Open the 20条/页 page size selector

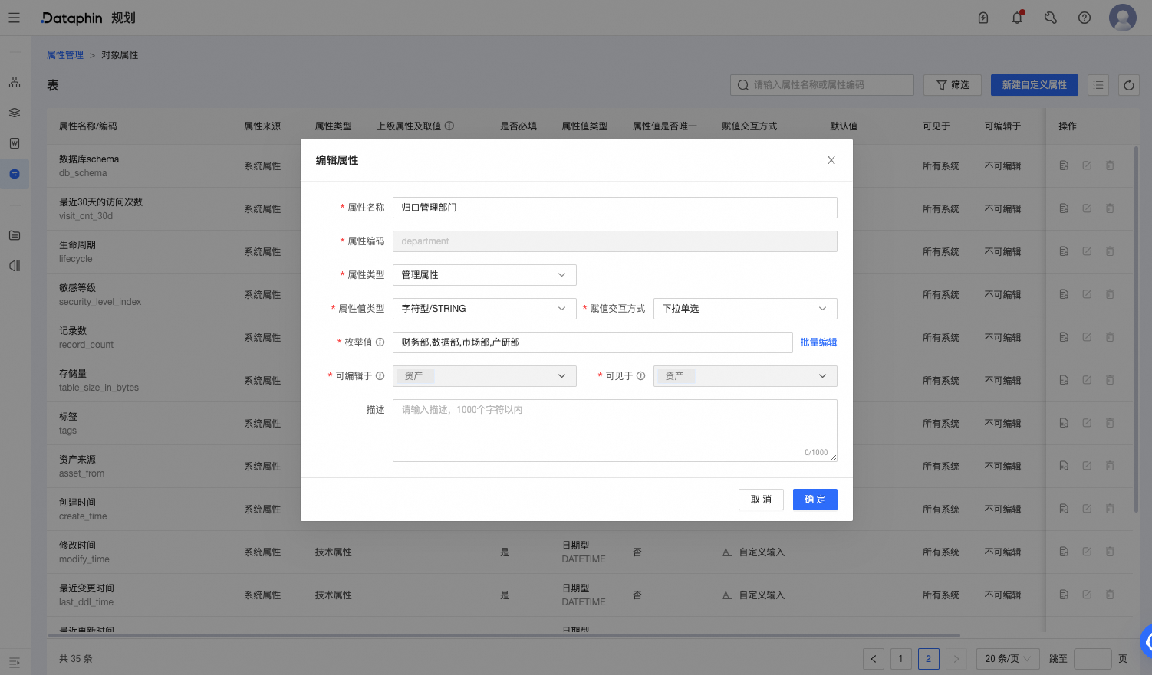point(1008,658)
